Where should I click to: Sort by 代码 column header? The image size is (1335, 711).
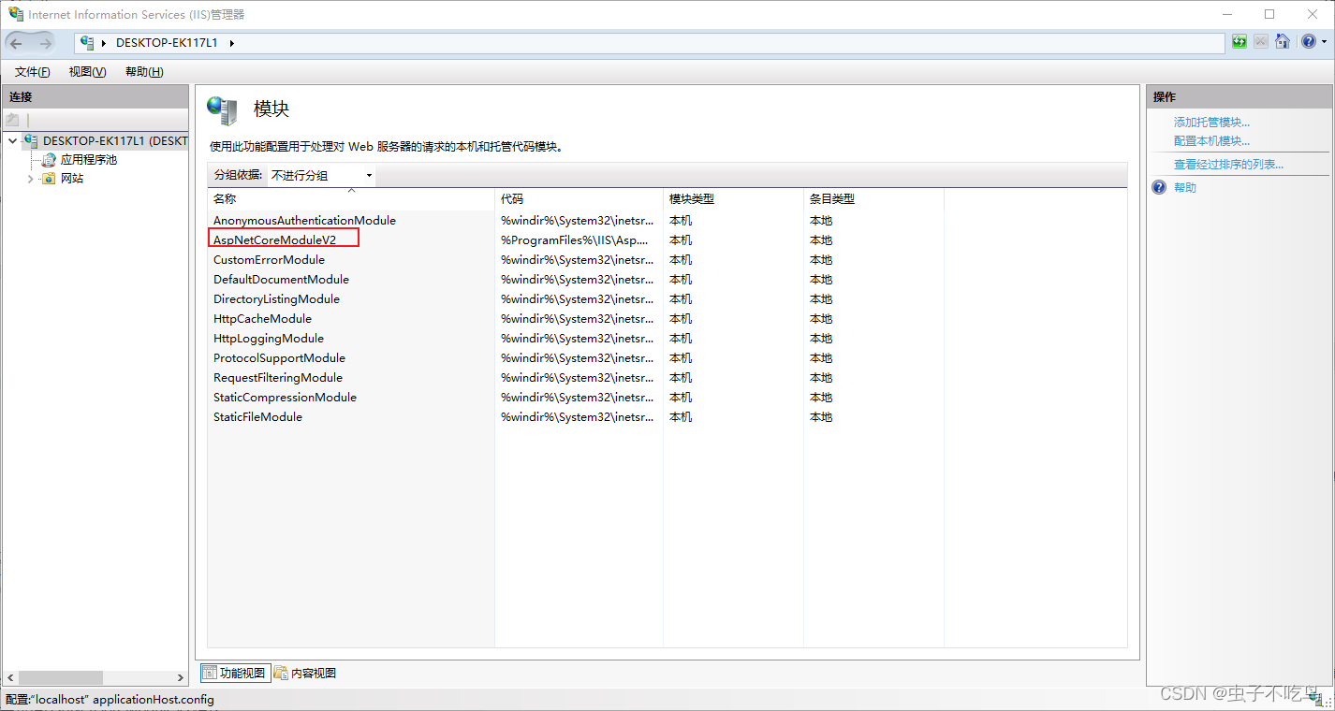tap(579, 199)
